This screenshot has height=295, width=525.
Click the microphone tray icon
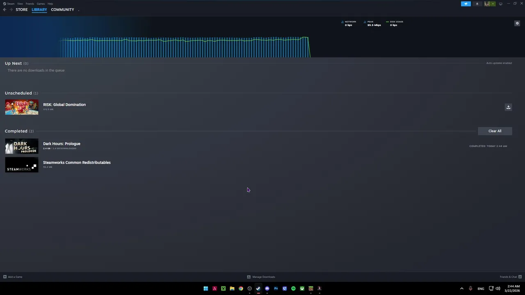tap(470, 288)
